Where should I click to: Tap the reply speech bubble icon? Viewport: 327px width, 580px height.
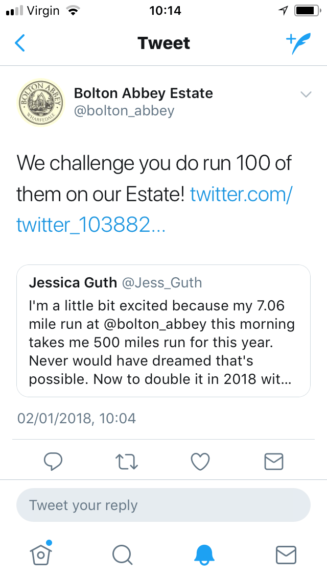(x=53, y=462)
